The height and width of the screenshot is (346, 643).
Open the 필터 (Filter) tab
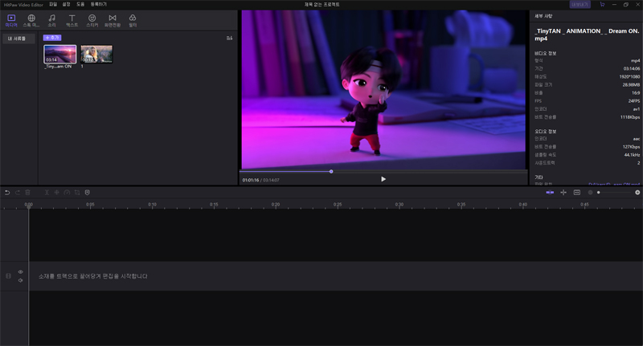tap(133, 21)
